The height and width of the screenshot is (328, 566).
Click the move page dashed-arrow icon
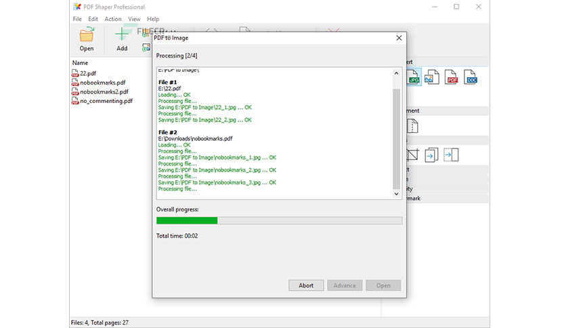tap(451, 155)
